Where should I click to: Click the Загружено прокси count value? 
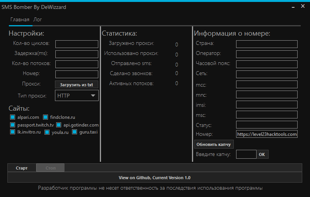coord(176,45)
